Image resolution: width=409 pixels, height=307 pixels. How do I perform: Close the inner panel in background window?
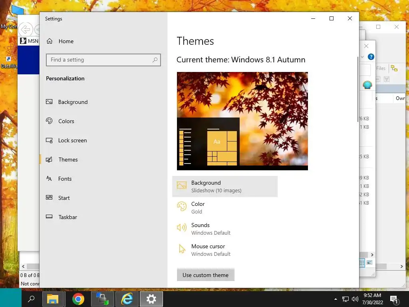[x=366, y=46]
